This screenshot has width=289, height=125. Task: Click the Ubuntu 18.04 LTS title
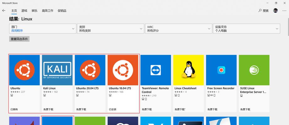(x=120, y=88)
